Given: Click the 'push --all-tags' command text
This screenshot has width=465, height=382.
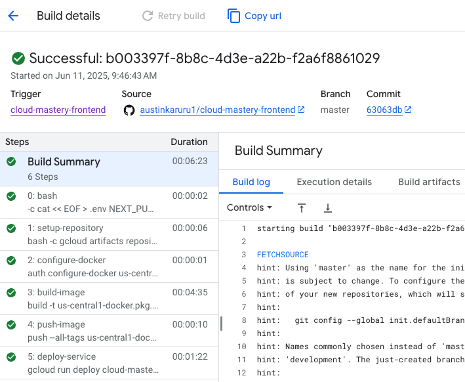Looking at the screenshot, I should 92,338.
